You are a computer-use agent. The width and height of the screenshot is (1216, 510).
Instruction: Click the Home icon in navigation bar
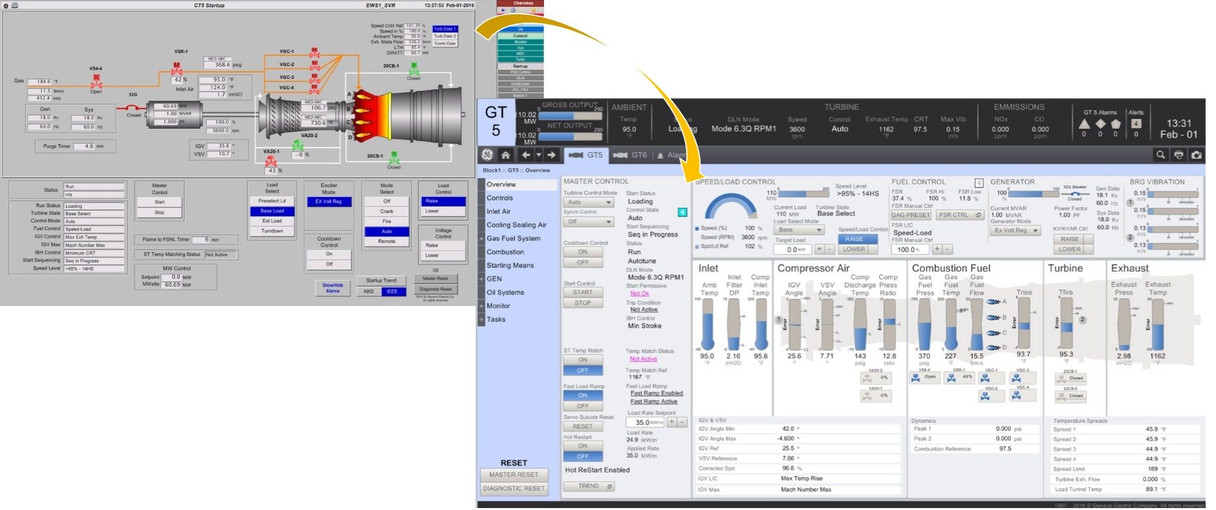click(505, 155)
